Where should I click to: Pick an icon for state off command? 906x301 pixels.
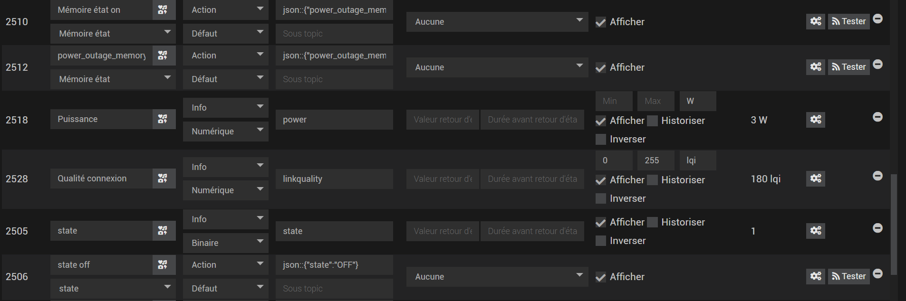coord(163,265)
